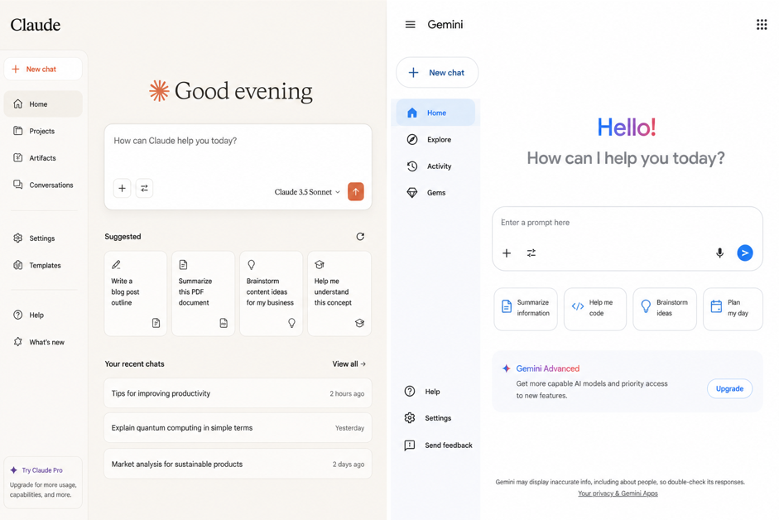
Task: Click the Claude Help question mark icon
Action: 18,315
